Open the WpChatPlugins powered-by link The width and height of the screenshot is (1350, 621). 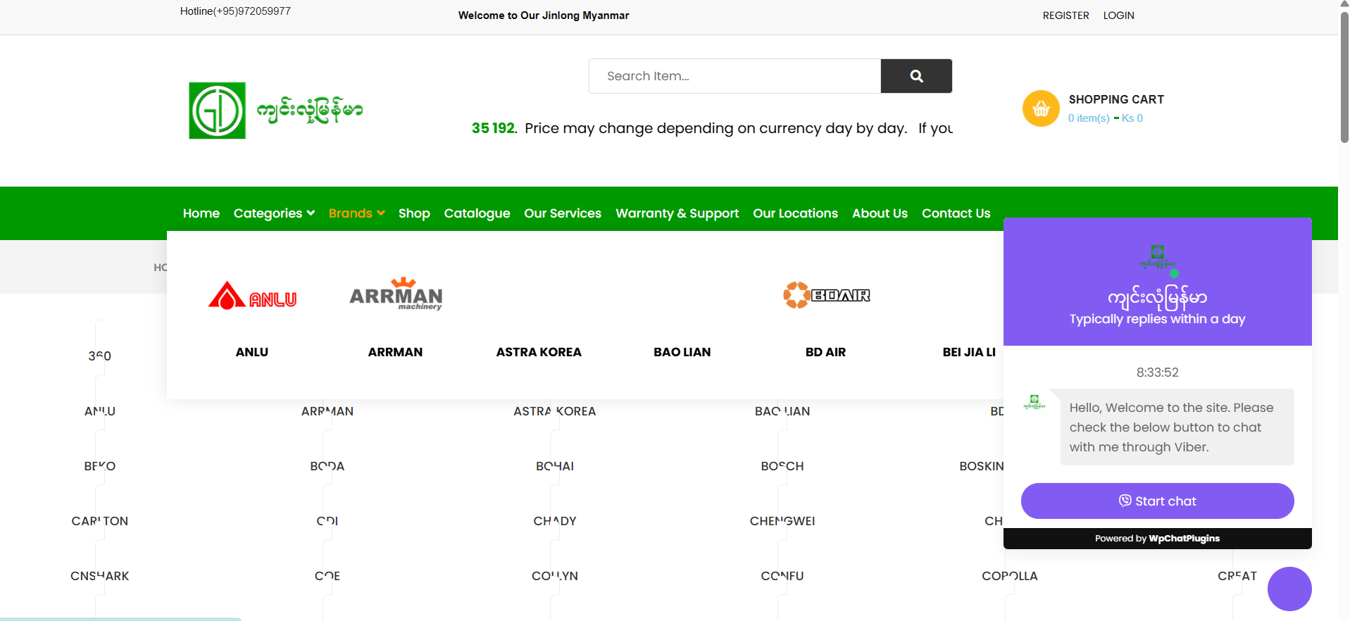pos(1184,539)
